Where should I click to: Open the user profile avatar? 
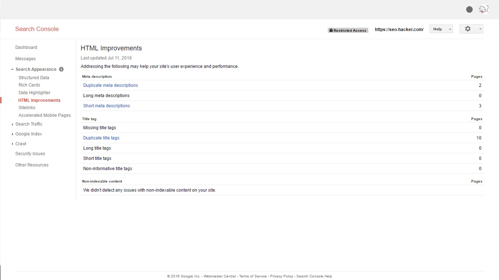tap(484, 10)
